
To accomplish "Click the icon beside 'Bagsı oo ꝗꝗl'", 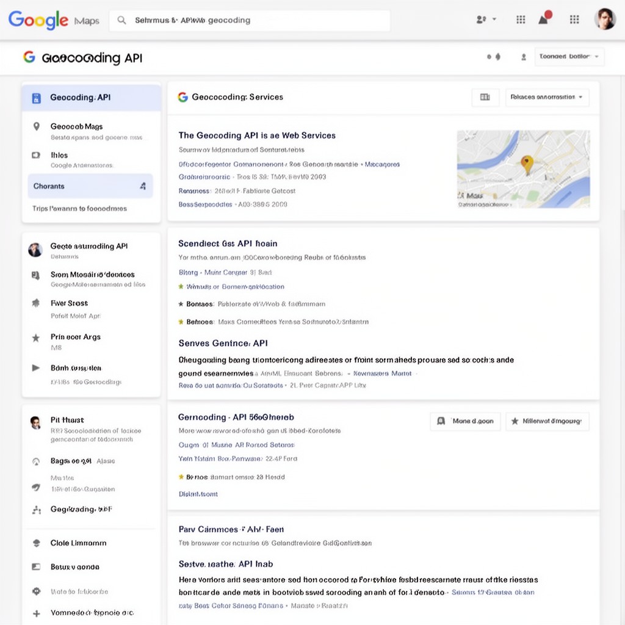I will (36, 461).
